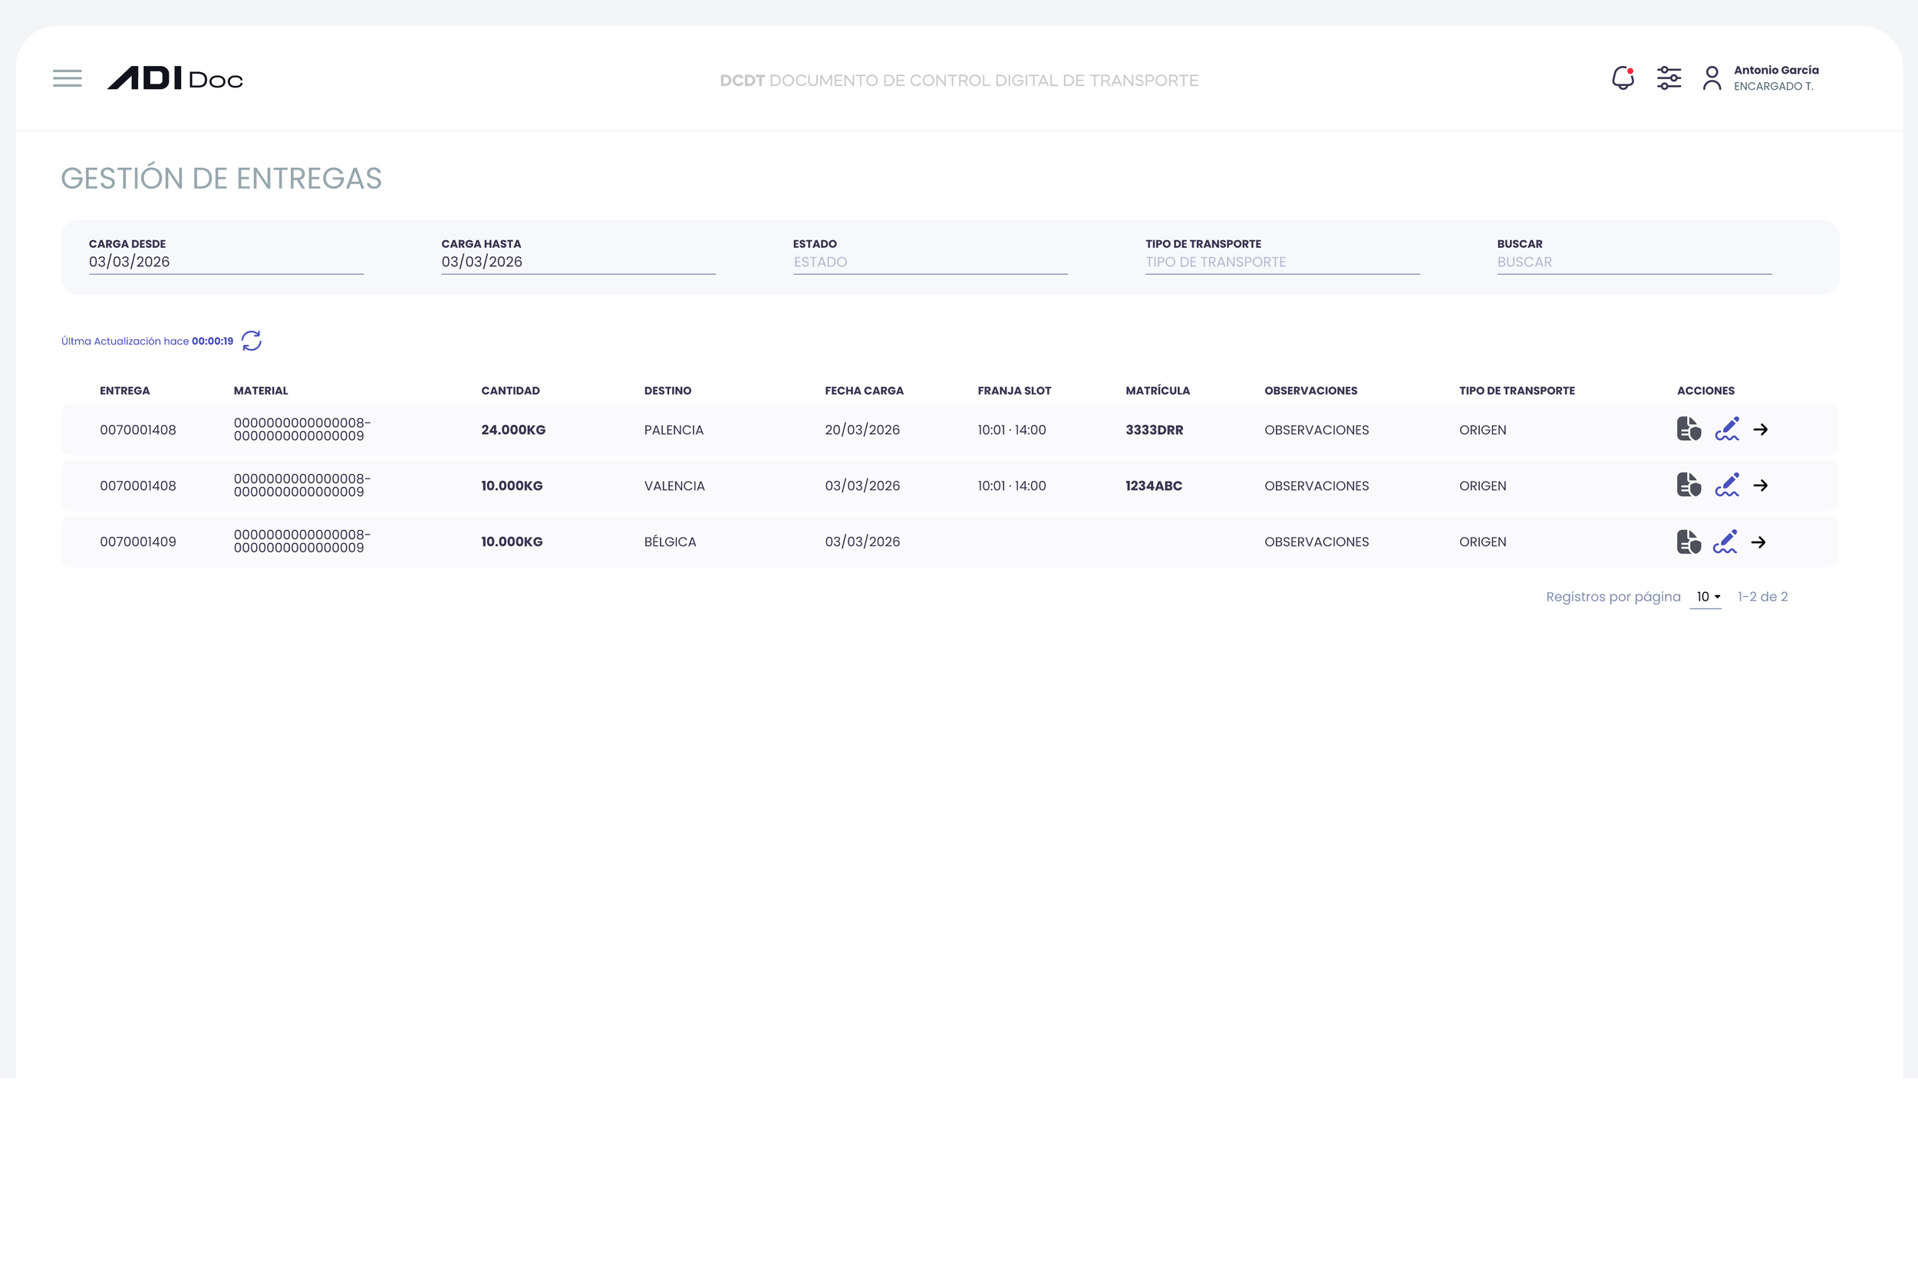This screenshot has height=1280, width=1918.
Task: Expand the Estado filter dropdown
Action: (x=929, y=262)
